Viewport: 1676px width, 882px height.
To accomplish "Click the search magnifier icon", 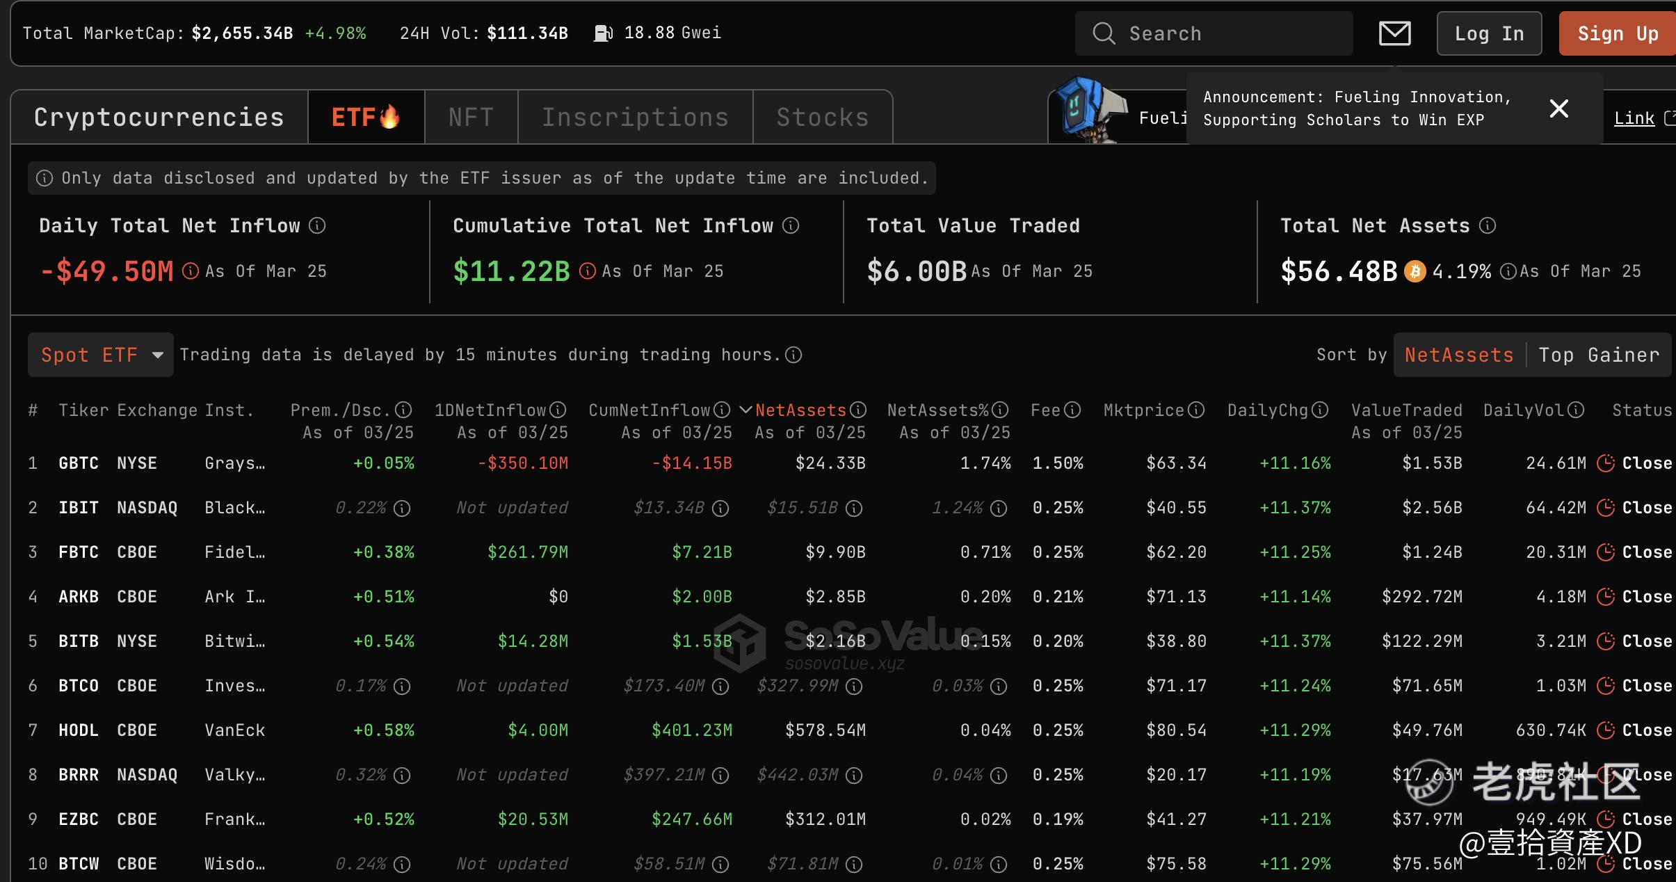I will (x=1104, y=33).
